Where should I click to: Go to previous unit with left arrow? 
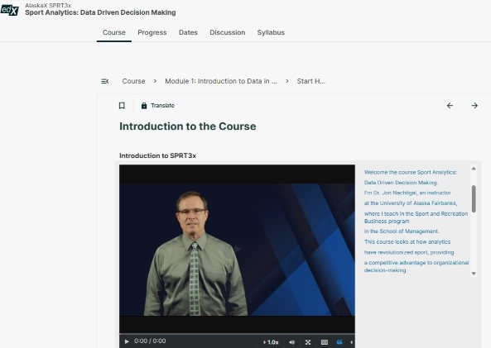pyautogui.click(x=450, y=106)
